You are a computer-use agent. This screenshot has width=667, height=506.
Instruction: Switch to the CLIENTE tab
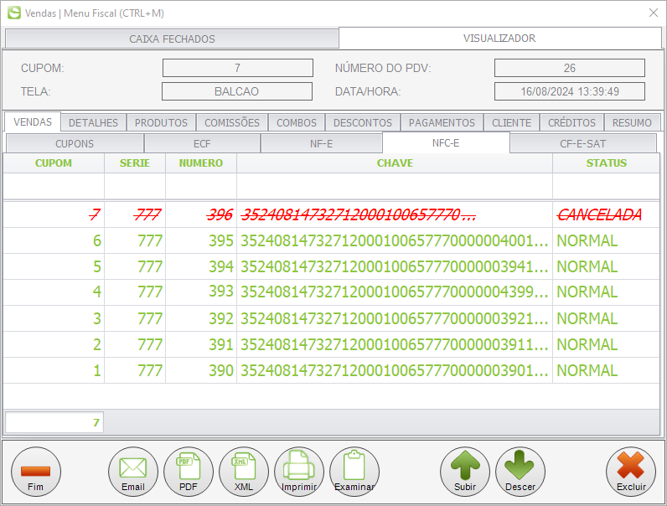511,123
